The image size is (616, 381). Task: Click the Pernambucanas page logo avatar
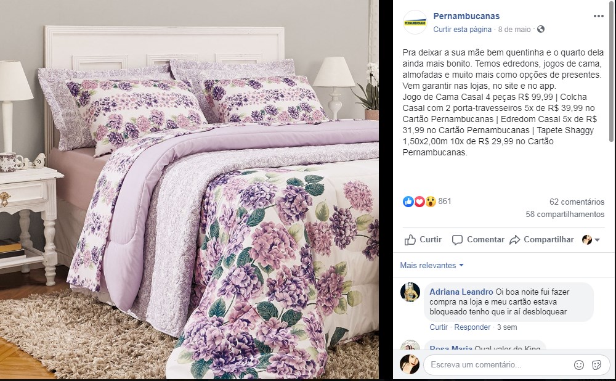(415, 22)
